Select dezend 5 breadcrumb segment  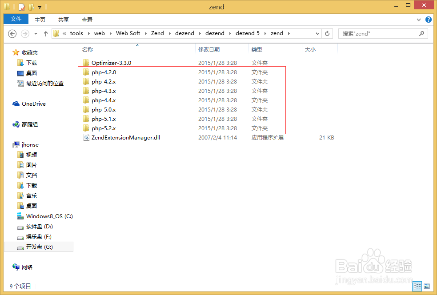coord(248,33)
